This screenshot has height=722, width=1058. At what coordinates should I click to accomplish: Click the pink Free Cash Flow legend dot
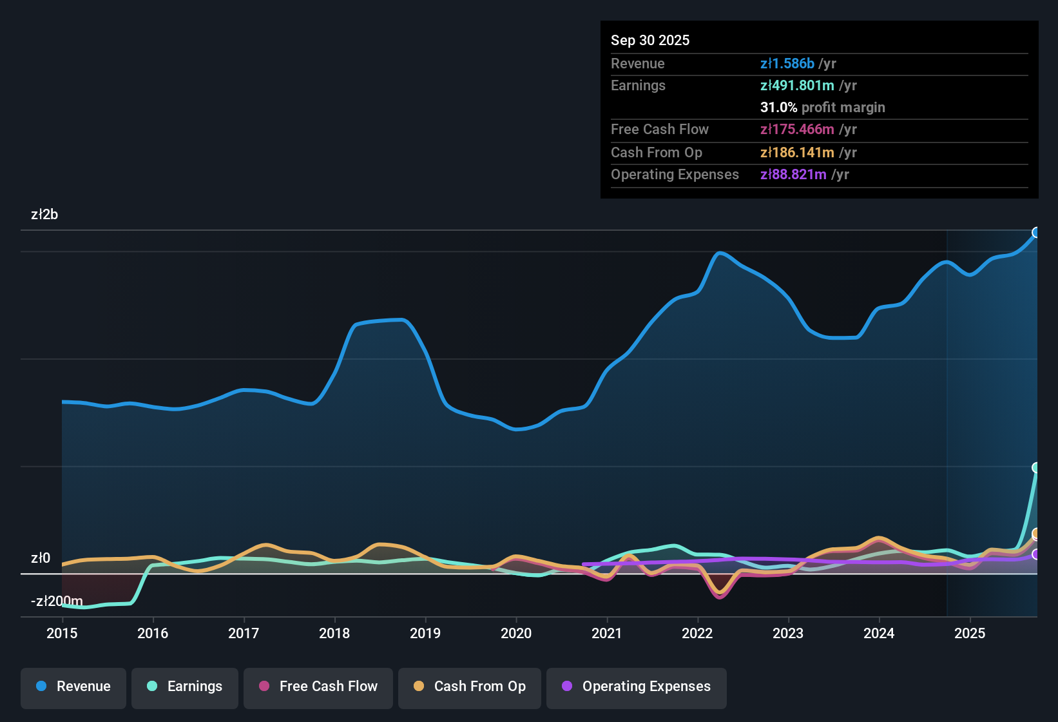click(264, 687)
